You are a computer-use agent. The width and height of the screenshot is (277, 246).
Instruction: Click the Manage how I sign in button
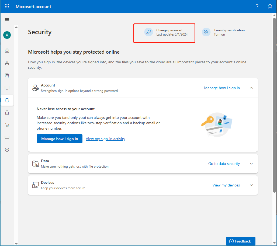[x=59, y=138]
